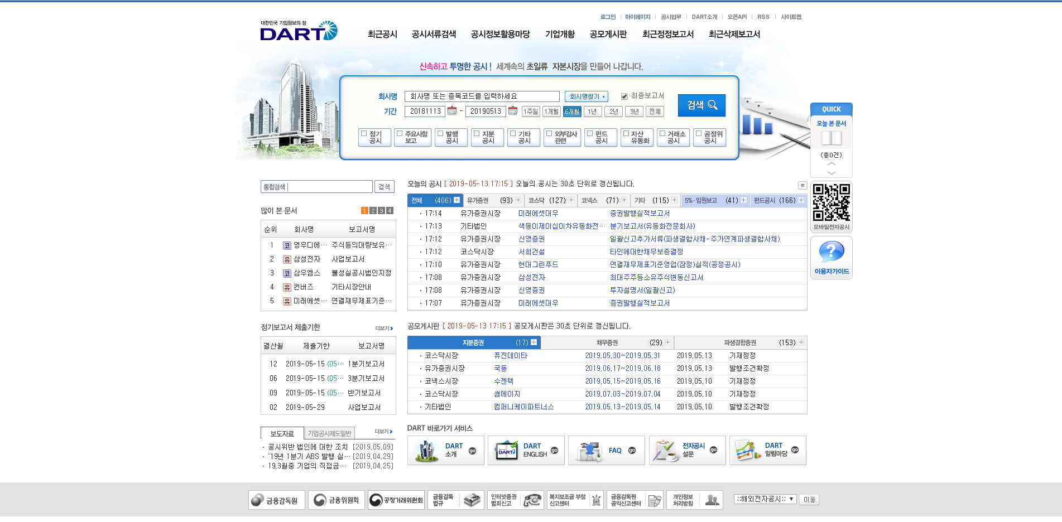Click the DART logo
This screenshot has width=1062, height=522.
pyautogui.click(x=299, y=31)
